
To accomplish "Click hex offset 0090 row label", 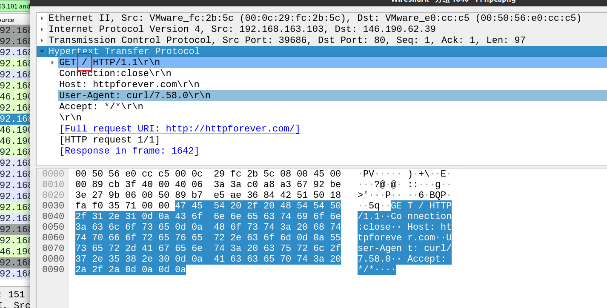I will tap(53, 270).
